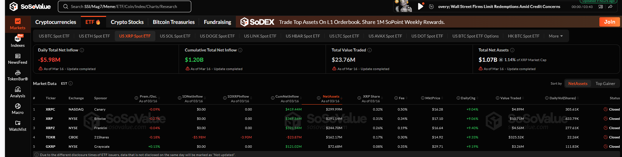
Task: Click the Closed status on the XRPC row
Action: click(612, 109)
